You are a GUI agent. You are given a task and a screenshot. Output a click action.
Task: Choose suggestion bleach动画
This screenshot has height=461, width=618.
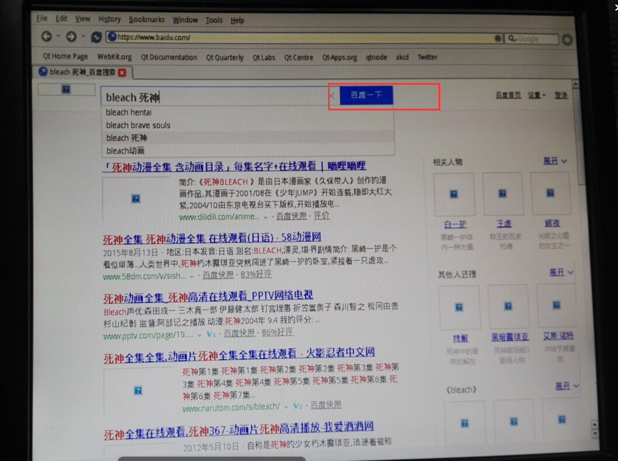coord(248,151)
